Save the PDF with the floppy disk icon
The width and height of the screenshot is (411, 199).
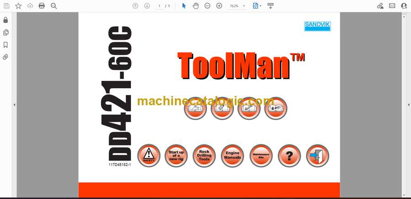pyautogui.click(x=6, y=6)
